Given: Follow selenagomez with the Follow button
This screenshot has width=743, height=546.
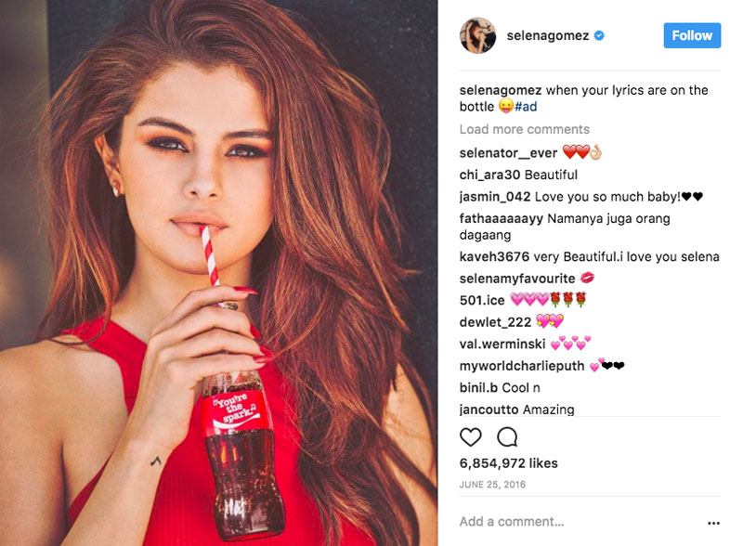Looking at the screenshot, I should click(692, 35).
